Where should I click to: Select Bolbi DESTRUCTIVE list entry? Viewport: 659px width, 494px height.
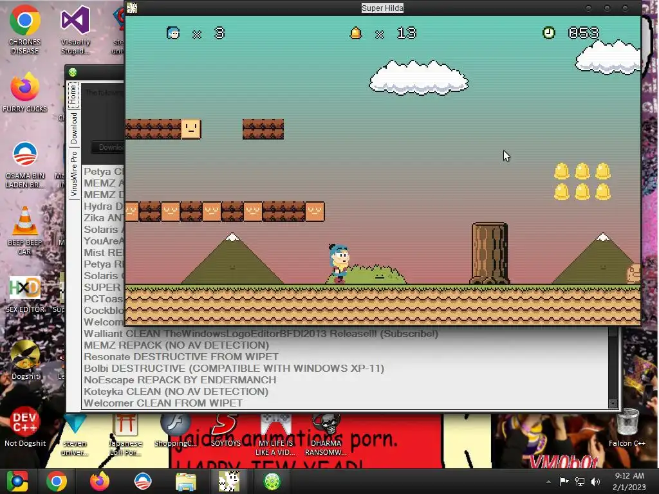(234, 369)
